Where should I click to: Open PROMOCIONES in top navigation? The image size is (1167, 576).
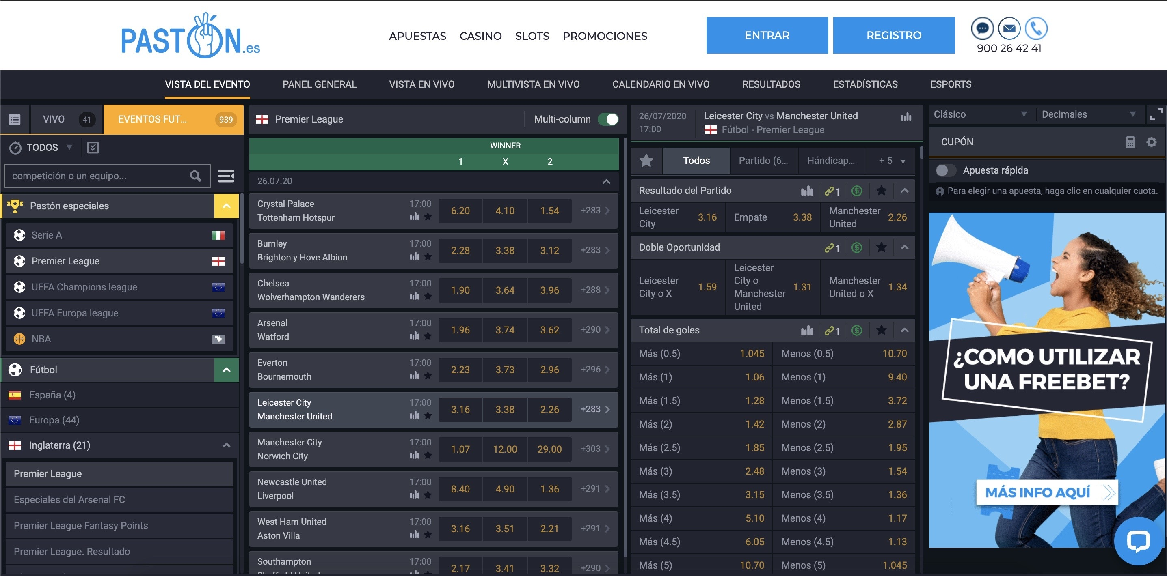[x=605, y=36]
